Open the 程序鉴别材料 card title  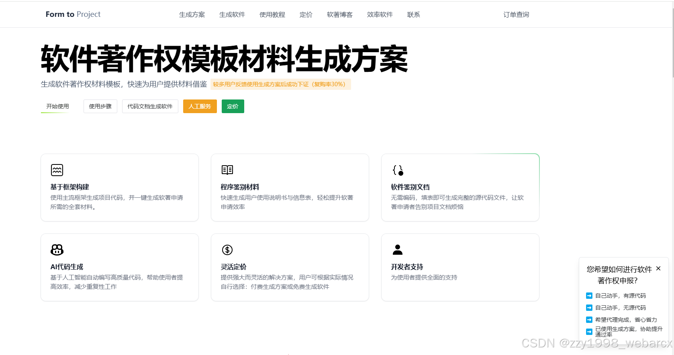coord(240,187)
